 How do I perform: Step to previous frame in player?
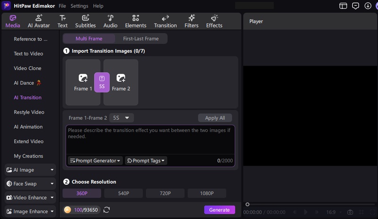tap(294, 212)
